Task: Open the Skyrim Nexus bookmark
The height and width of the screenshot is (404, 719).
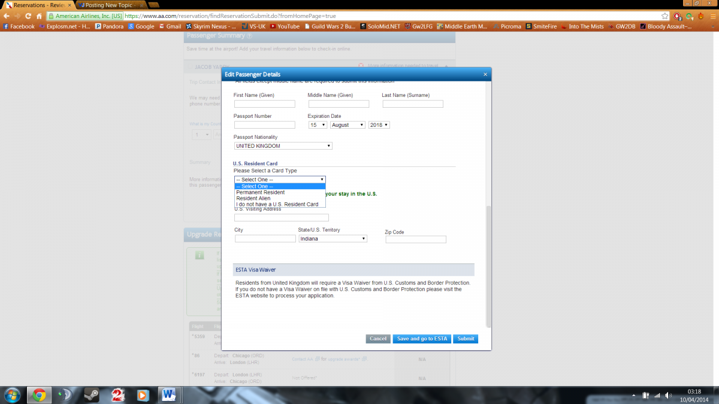Action: click(x=210, y=26)
